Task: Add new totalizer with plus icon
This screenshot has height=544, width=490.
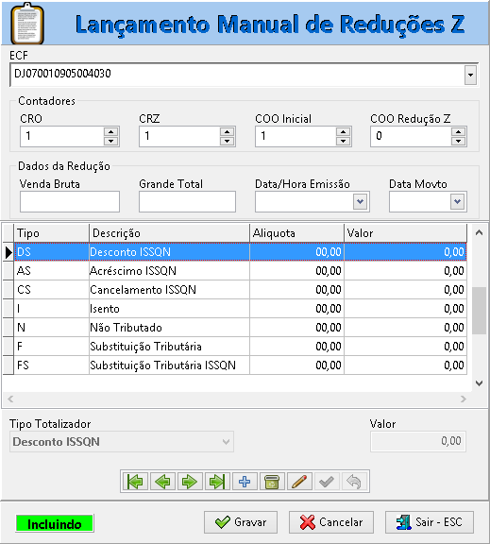Action: pyautogui.click(x=245, y=482)
